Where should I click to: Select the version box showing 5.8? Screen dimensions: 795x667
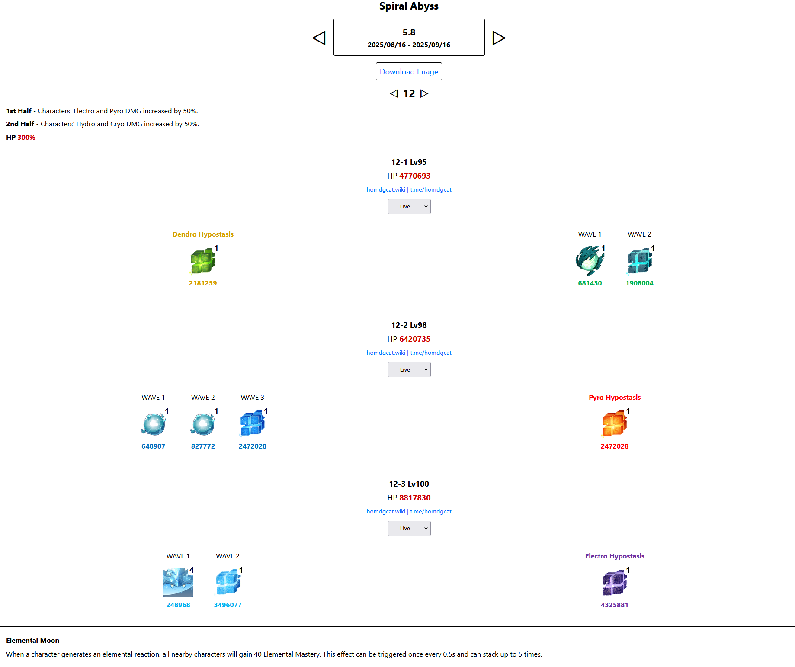point(409,37)
